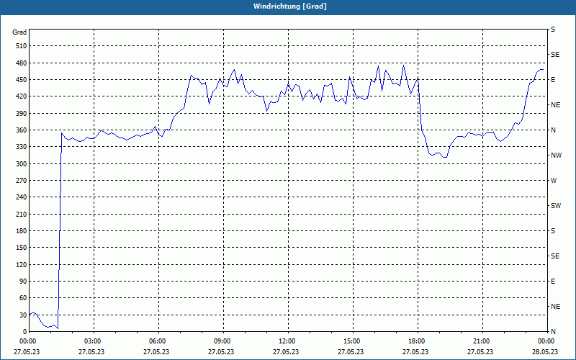Viewport: 576px width, 360px height.
Task: Select the 27.05.23 date under 18:00
Action: pyautogui.click(x=415, y=351)
